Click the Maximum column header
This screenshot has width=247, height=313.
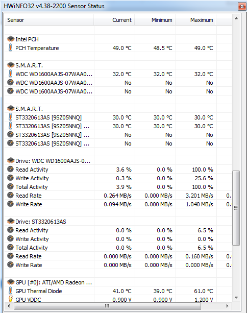tap(196, 20)
